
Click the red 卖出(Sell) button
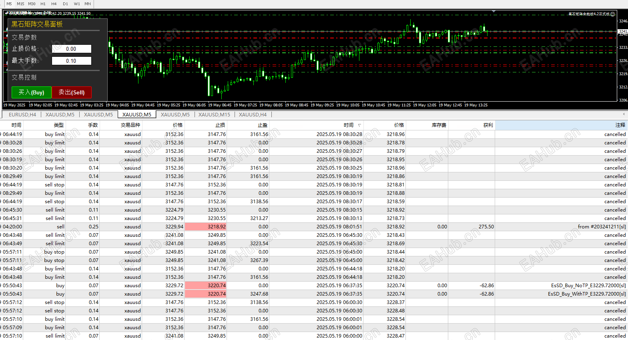tap(72, 92)
